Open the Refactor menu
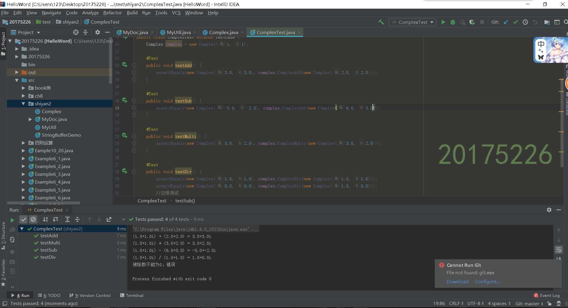The image size is (568, 308). [112, 13]
